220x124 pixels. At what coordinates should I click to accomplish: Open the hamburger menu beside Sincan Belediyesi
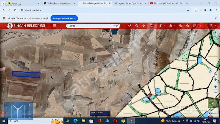click(54, 26)
